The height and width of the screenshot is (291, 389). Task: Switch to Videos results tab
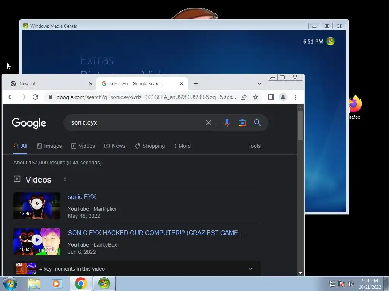[x=83, y=146]
